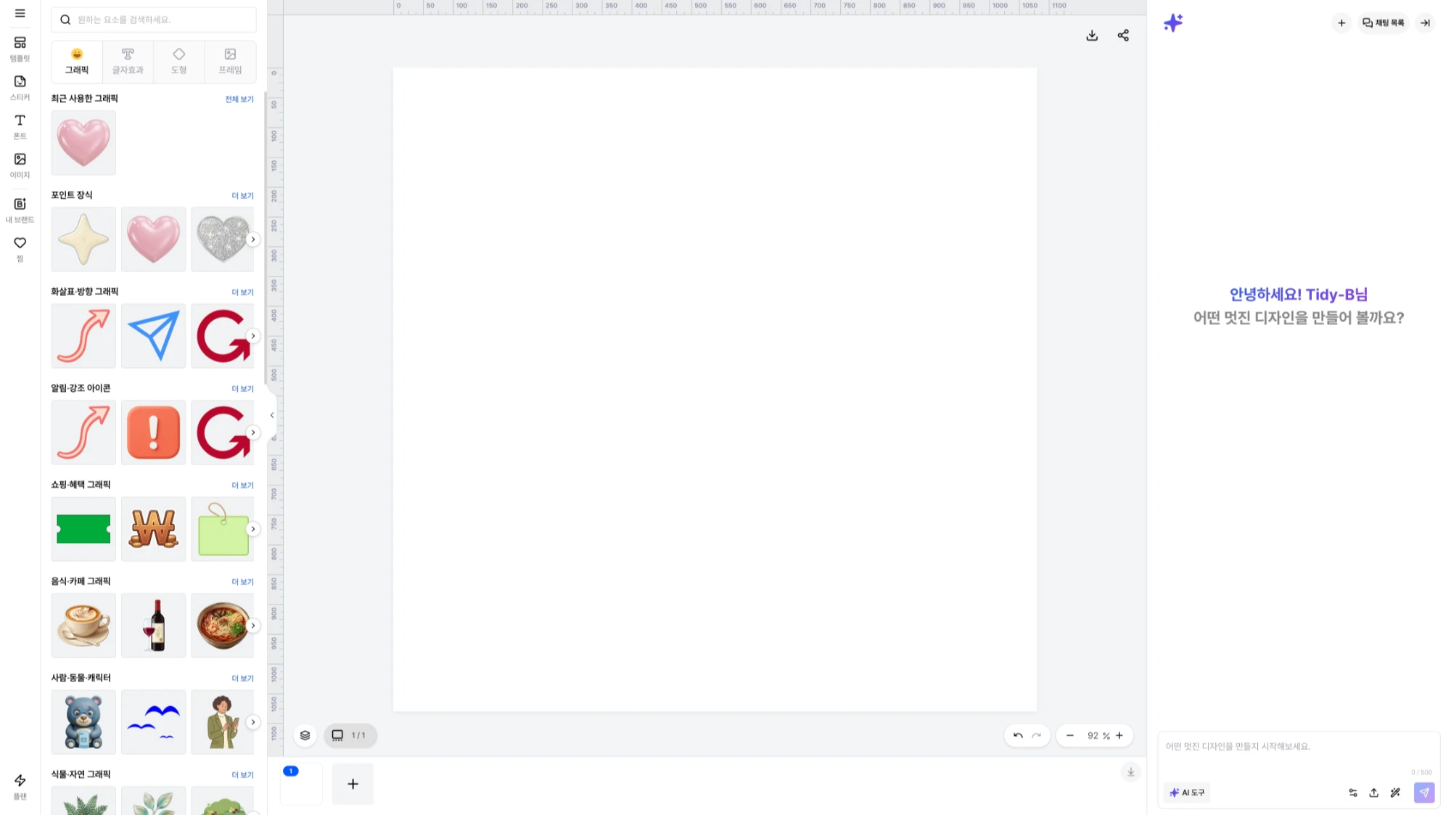Upload a file to AI chat

1374,793
